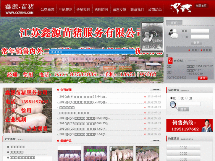Viewport: 215px width, 161px height.
Task: Open the 猪病防治 navigation menu item
Action: [x=101, y=9]
